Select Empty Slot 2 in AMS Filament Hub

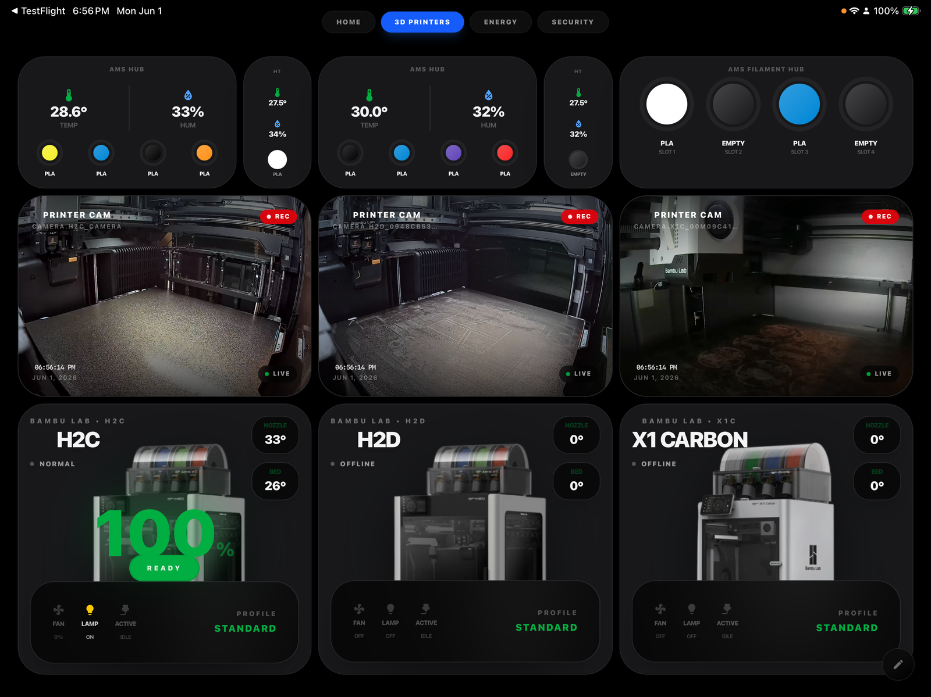tap(733, 104)
